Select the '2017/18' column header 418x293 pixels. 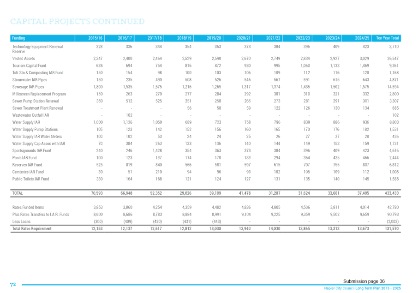point(149,38)
